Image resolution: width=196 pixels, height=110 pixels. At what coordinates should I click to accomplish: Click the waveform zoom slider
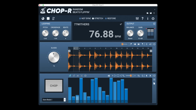coord(124,44)
